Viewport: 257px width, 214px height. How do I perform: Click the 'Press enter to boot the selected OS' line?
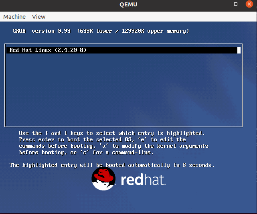click(x=103, y=140)
